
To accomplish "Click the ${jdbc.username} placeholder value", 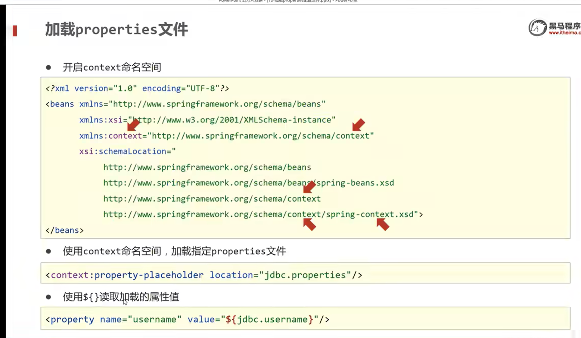I will (x=269, y=319).
